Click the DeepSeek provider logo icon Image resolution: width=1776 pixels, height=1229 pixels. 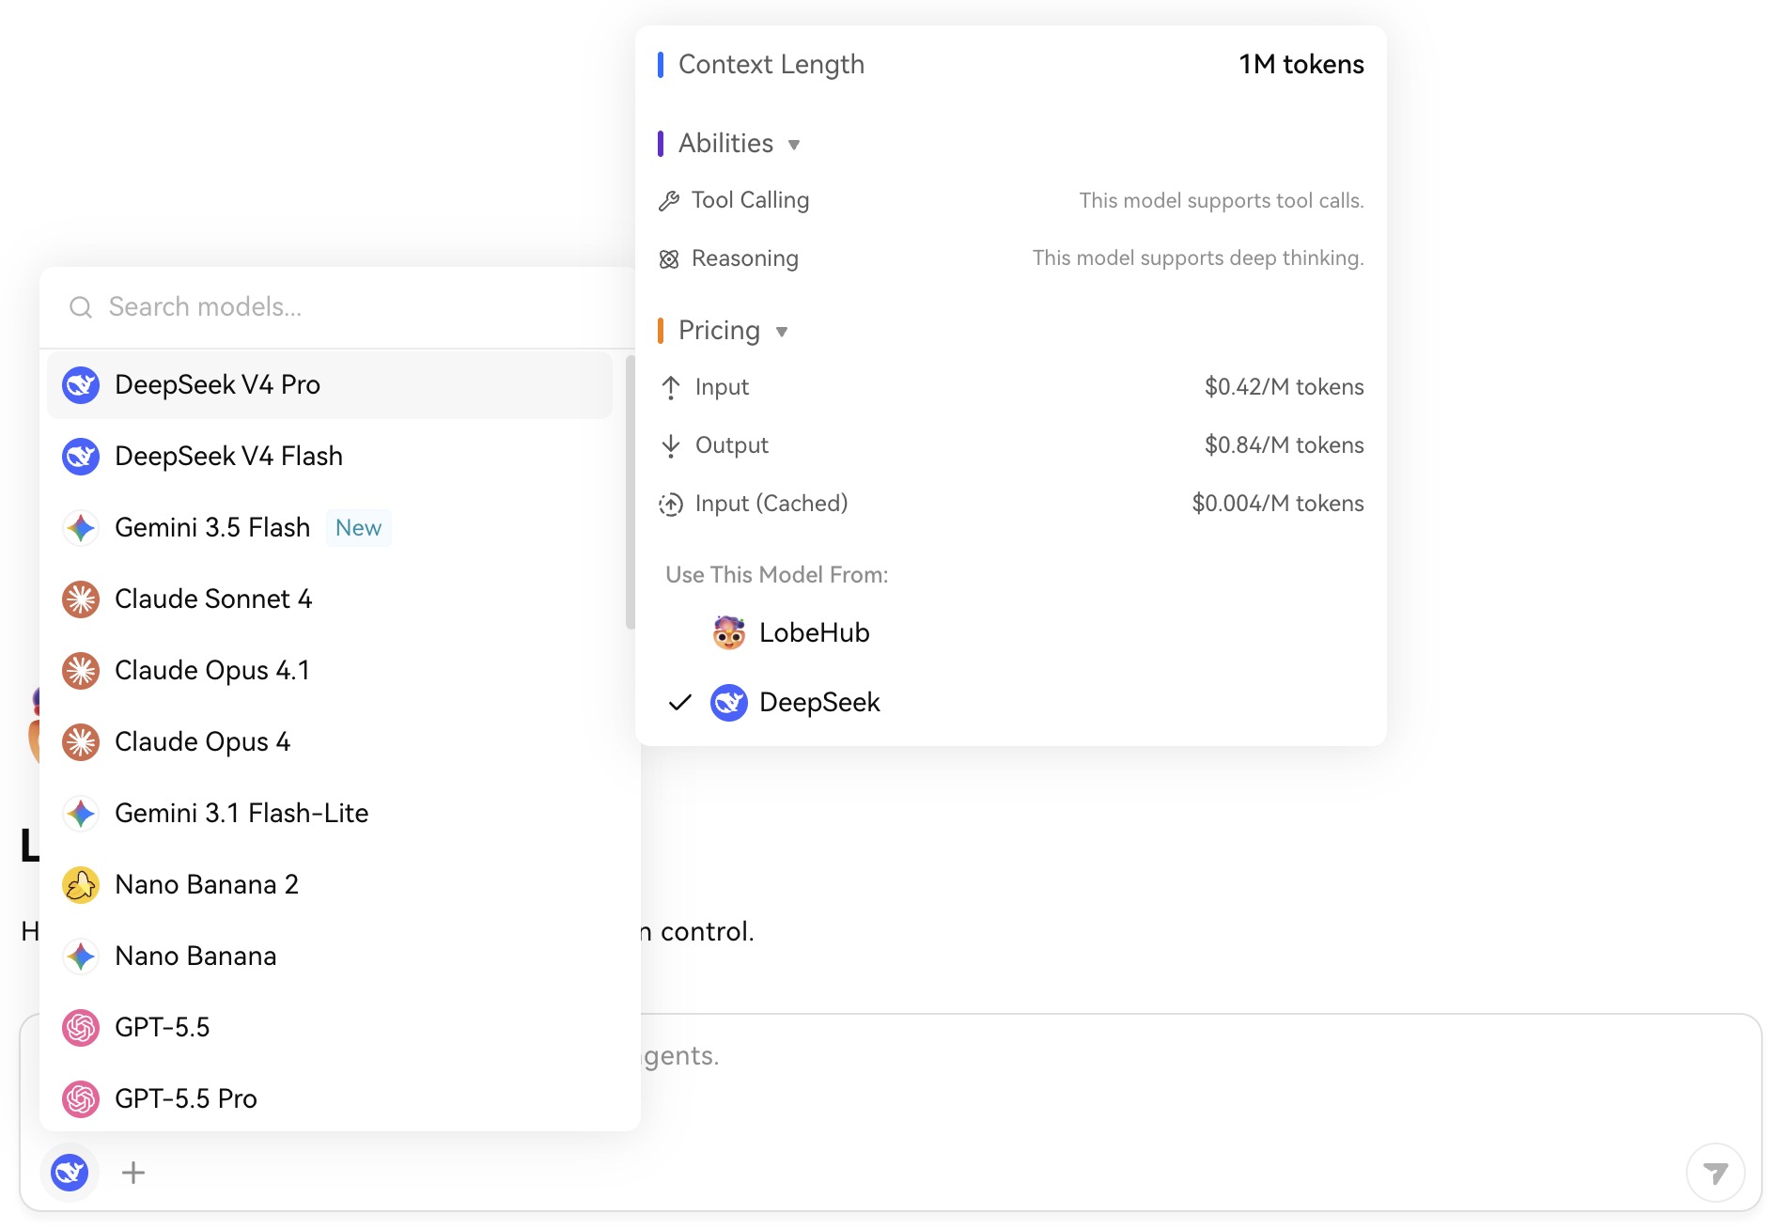point(729,703)
